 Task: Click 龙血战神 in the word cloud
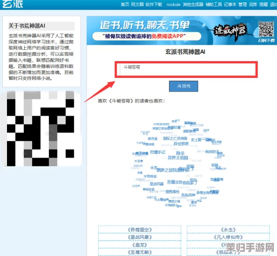click(188, 195)
